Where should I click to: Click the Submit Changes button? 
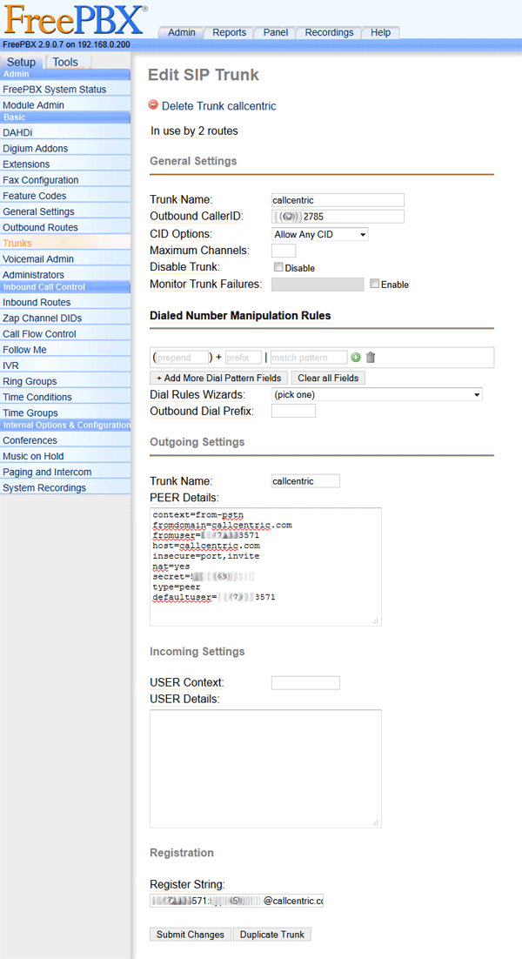tap(191, 935)
